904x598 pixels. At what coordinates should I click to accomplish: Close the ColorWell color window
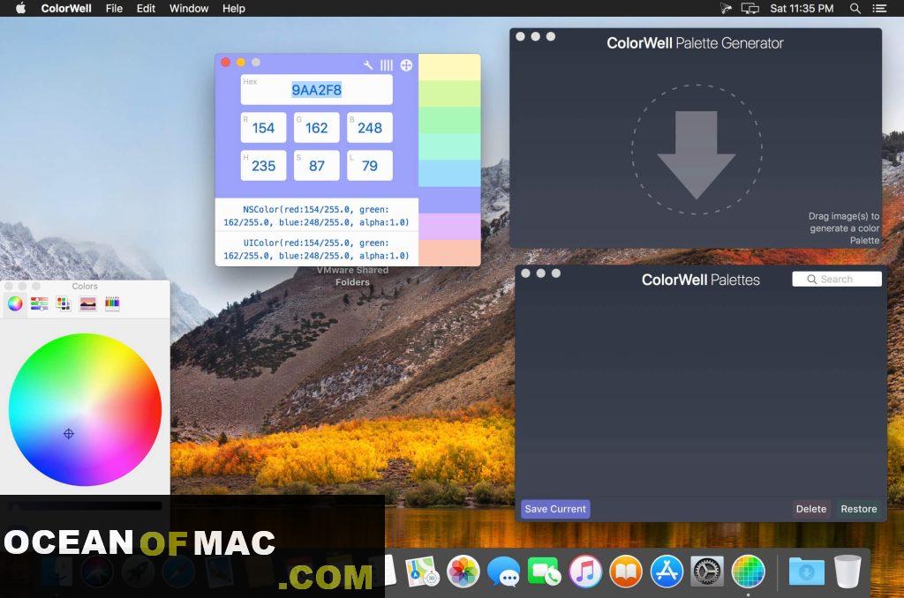click(225, 63)
